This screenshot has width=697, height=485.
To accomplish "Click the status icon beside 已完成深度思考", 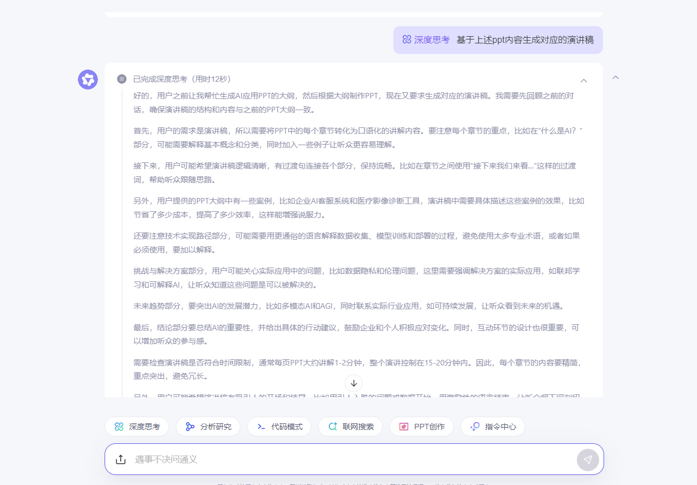I will coord(121,79).
